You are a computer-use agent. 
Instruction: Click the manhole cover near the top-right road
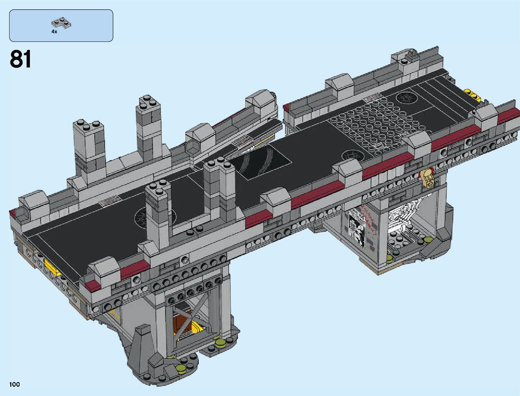tap(406, 98)
